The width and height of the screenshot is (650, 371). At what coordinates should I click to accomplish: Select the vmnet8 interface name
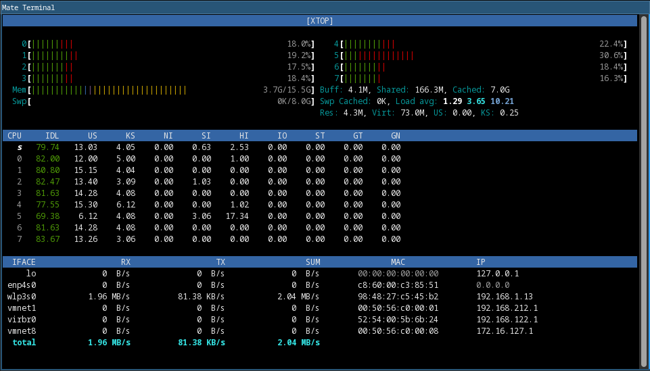pos(22,331)
